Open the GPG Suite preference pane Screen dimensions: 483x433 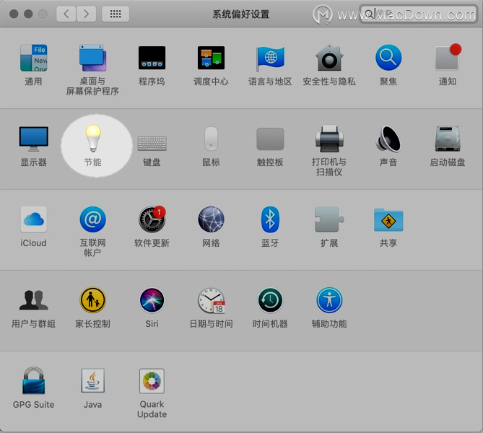click(x=34, y=380)
